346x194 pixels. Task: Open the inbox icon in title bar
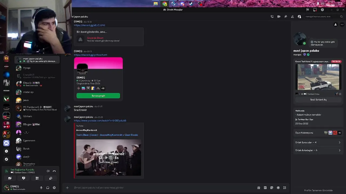[315, 10]
